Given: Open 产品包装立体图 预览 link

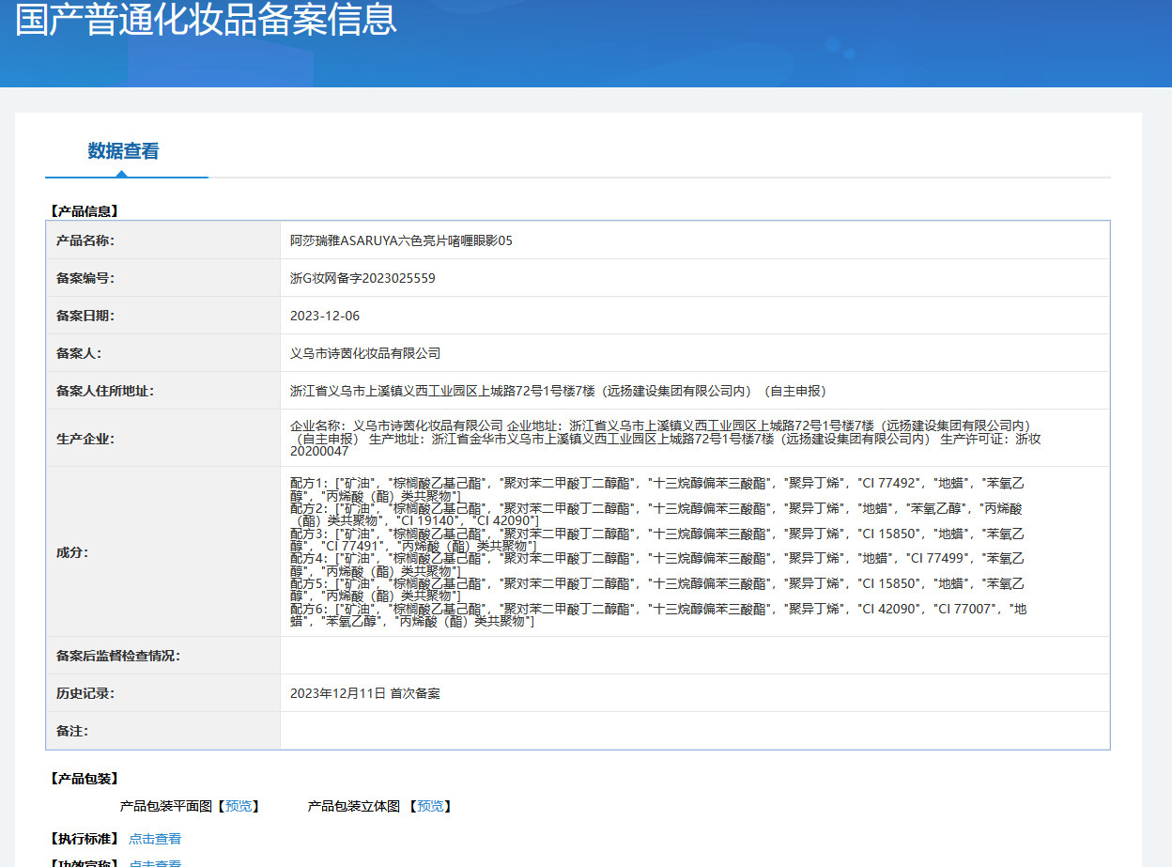Looking at the screenshot, I should [431, 806].
